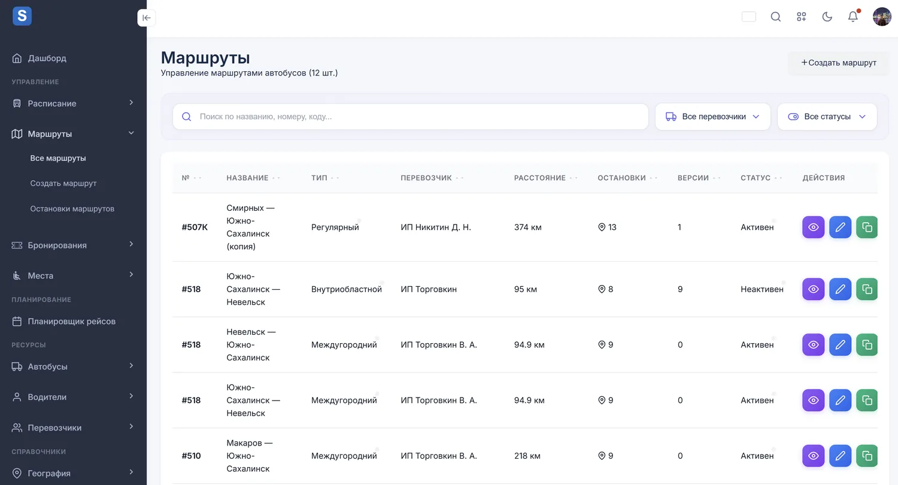Click route number #507K
Screen dimensions: 898x485
click(195, 227)
